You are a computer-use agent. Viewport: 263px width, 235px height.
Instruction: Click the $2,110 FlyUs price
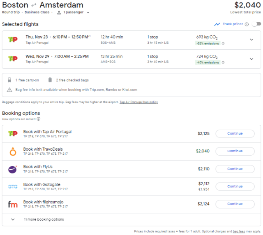point(204,169)
